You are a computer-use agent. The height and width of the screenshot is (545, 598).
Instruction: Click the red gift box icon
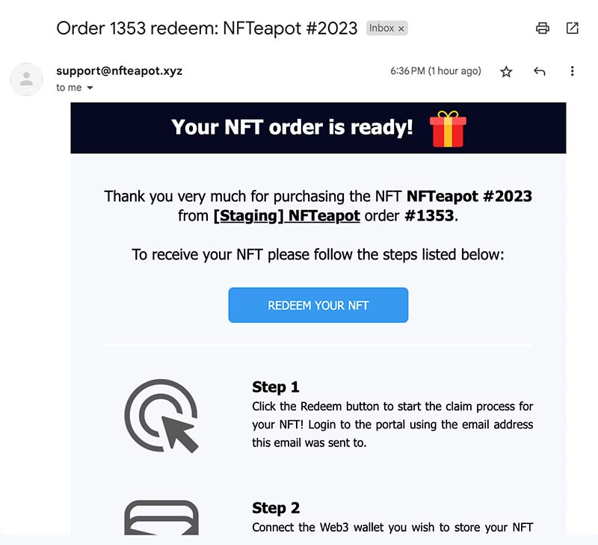click(448, 129)
